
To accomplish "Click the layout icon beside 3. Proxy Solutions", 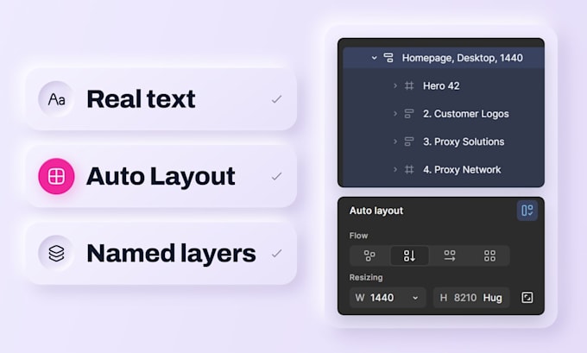I will point(409,142).
